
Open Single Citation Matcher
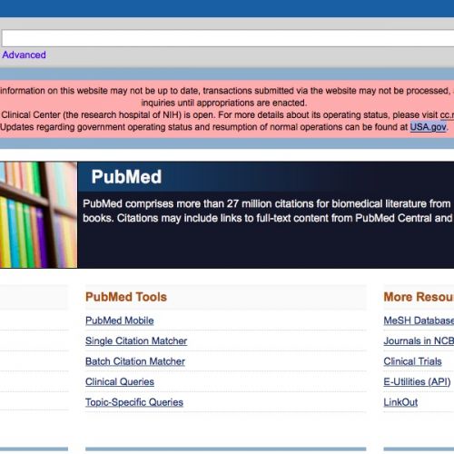[x=136, y=340]
